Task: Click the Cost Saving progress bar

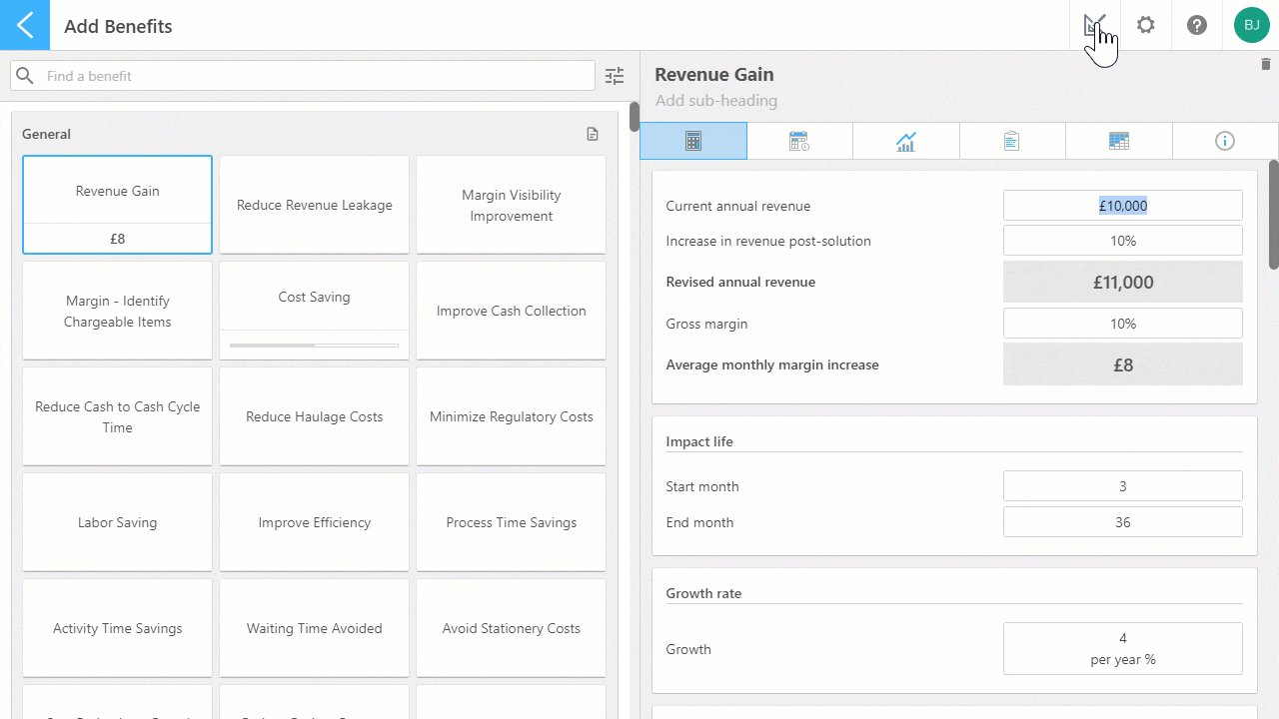Action: point(315,346)
